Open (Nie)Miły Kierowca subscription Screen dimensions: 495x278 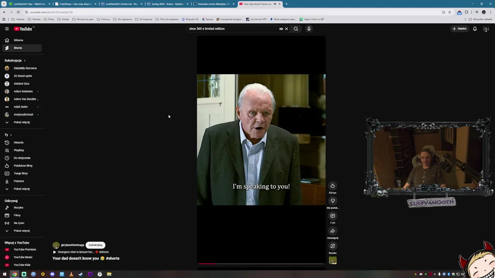pos(22,68)
